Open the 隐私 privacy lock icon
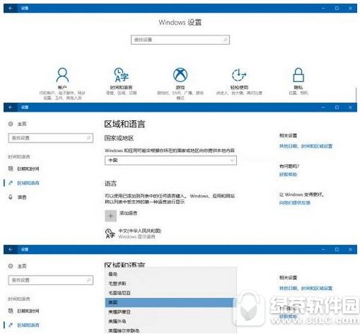This screenshot has width=360, height=334. pos(298,75)
